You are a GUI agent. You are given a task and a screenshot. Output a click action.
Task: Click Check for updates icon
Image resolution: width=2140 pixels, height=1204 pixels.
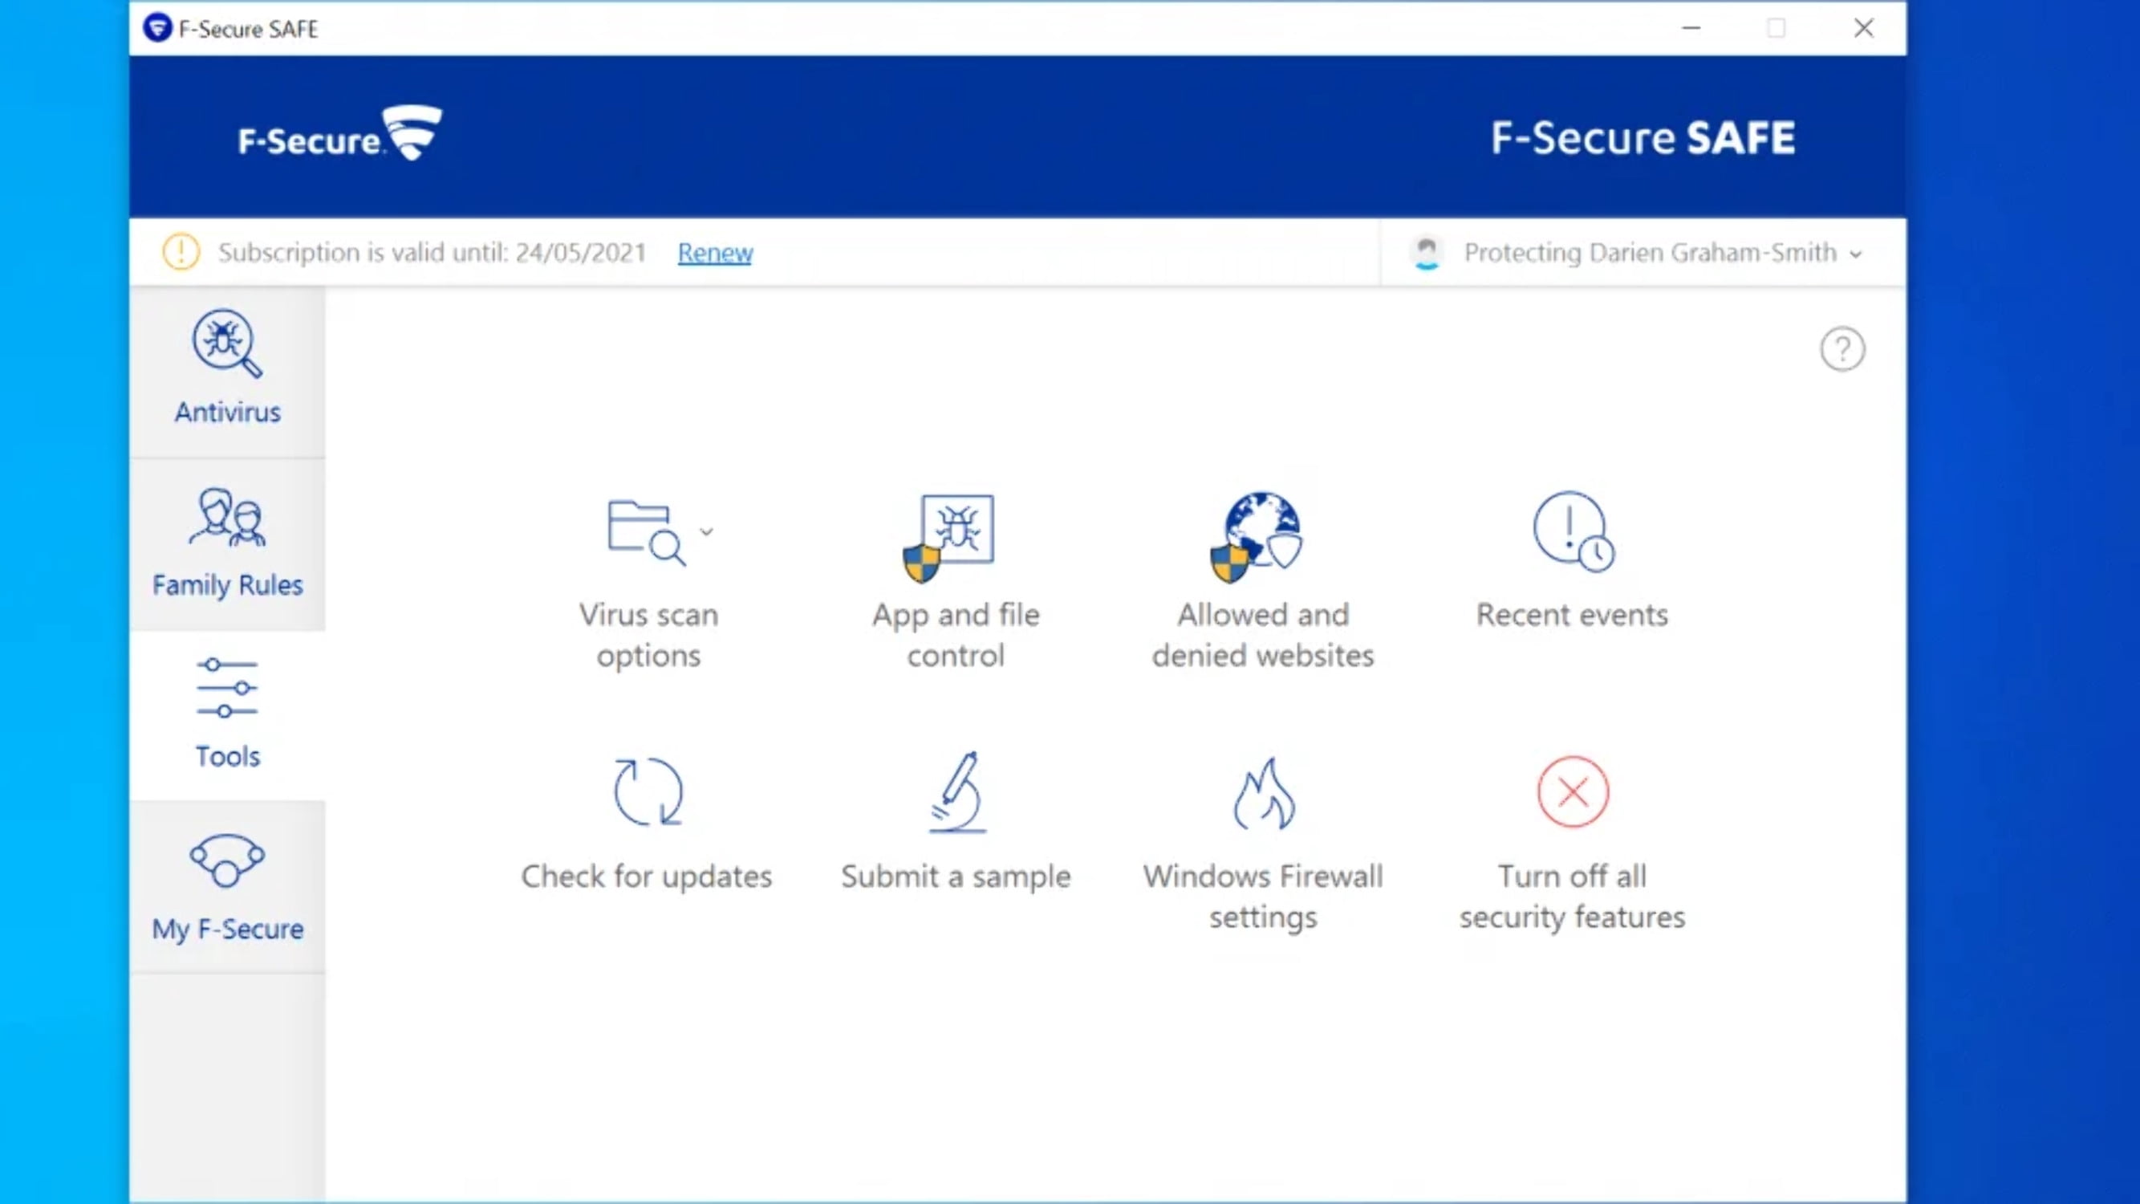pyautogui.click(x=648, y=791)
